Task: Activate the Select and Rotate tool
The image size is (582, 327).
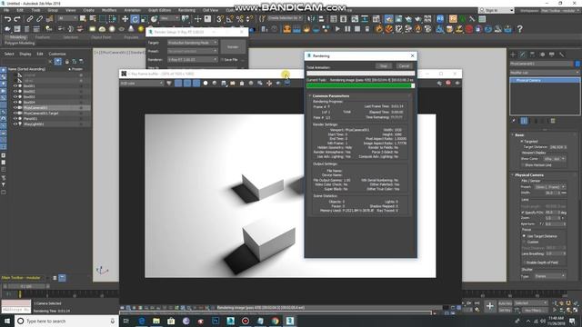Action: tap(135, 19)
